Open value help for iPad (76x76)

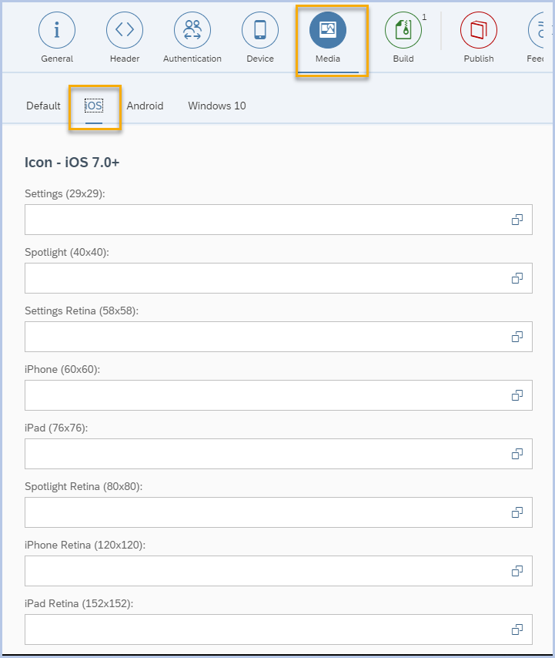click(x=517, y=454)
